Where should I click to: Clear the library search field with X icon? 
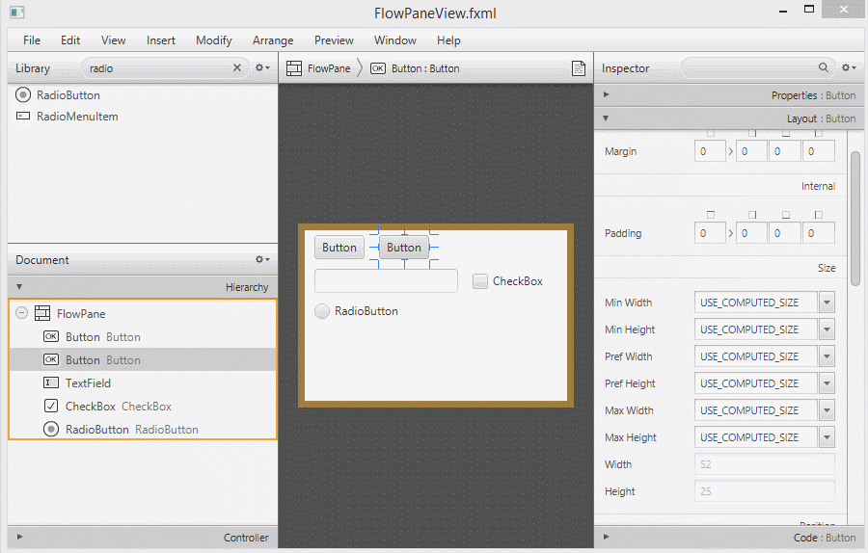[x=237, y=68]
